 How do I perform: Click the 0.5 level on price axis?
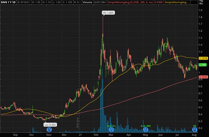[200, 107]
